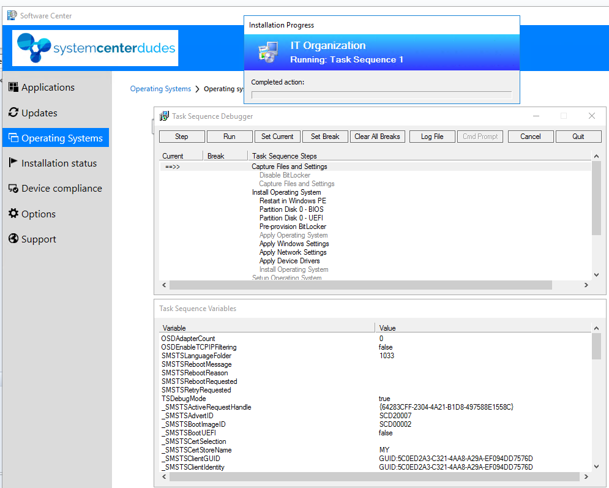Select the Disable BitLocker step

tap(285, 175)
